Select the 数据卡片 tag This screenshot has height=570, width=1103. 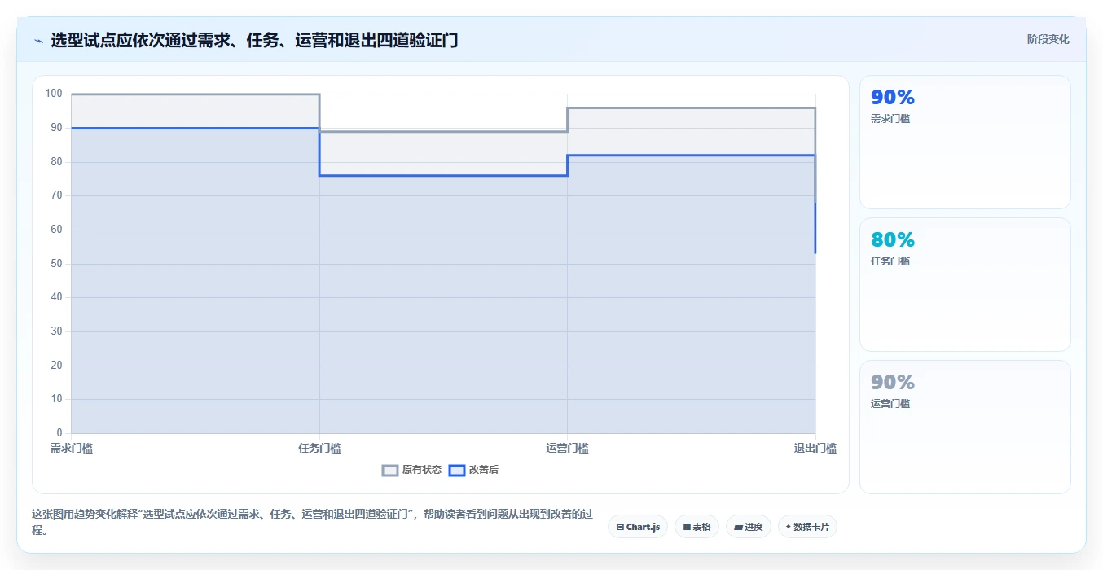coord(807,527)
